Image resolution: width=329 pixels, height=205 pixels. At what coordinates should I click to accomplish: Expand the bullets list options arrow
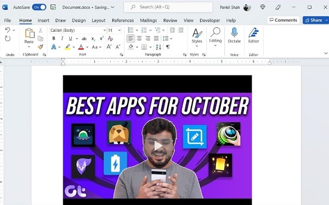point(137,30)
